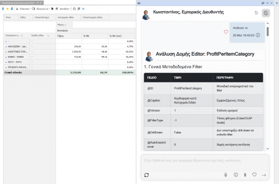
Task: Click the Μήνας column field header
Action: pyautogui.click(x=64, y=25)
